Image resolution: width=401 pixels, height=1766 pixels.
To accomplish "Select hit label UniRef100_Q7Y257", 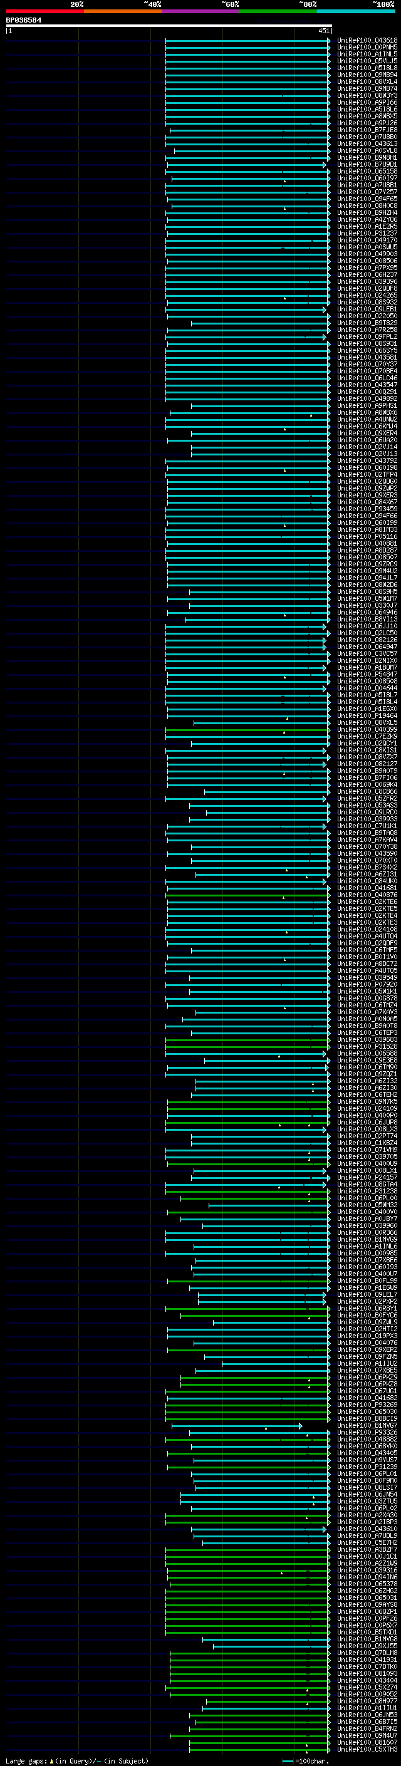I will pos(367,192).
